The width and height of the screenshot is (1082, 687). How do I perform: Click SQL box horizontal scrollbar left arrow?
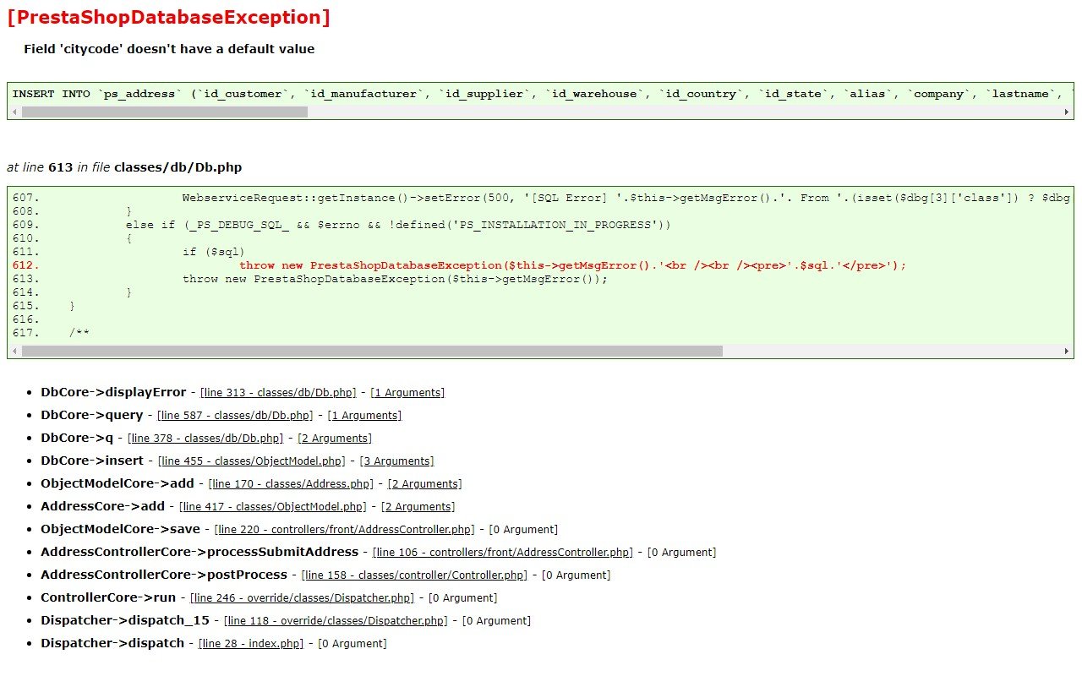14,112
